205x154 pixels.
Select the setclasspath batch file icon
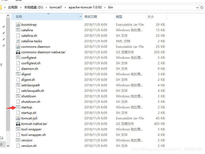18,85
